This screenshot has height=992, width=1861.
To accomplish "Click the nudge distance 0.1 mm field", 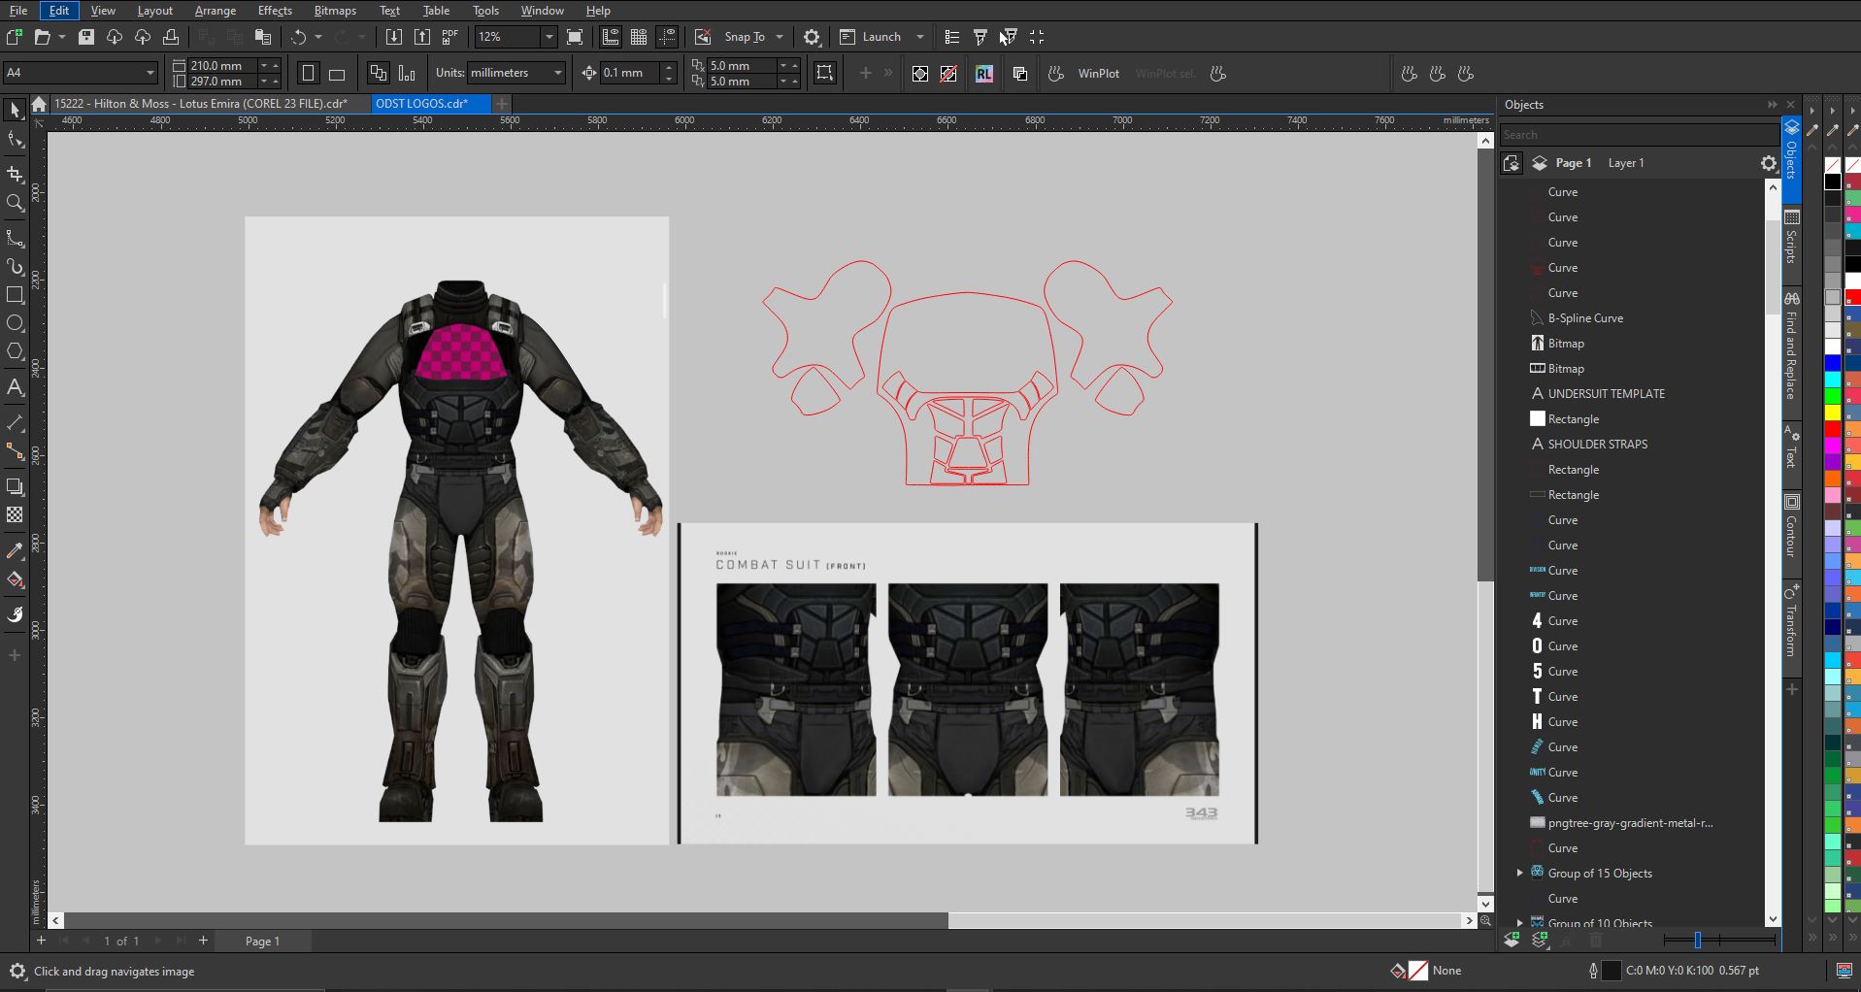I will tap(630, 73).
